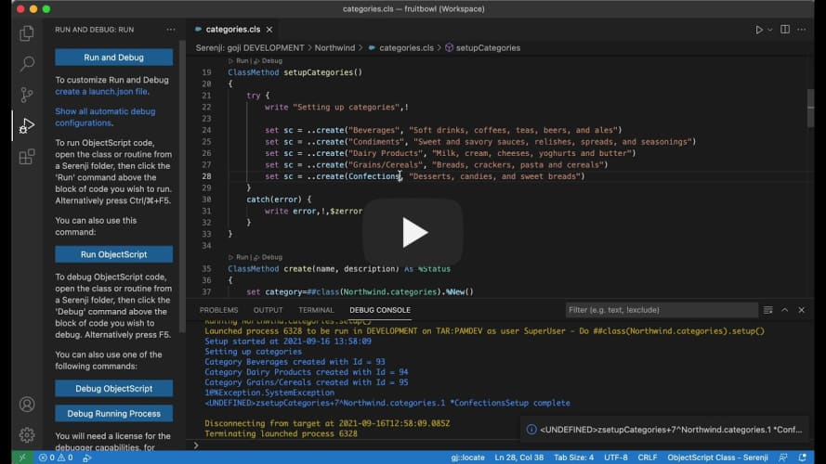Switch to the TERMINAL panel tab
This screenshot has width=826, height=464.
316,310
